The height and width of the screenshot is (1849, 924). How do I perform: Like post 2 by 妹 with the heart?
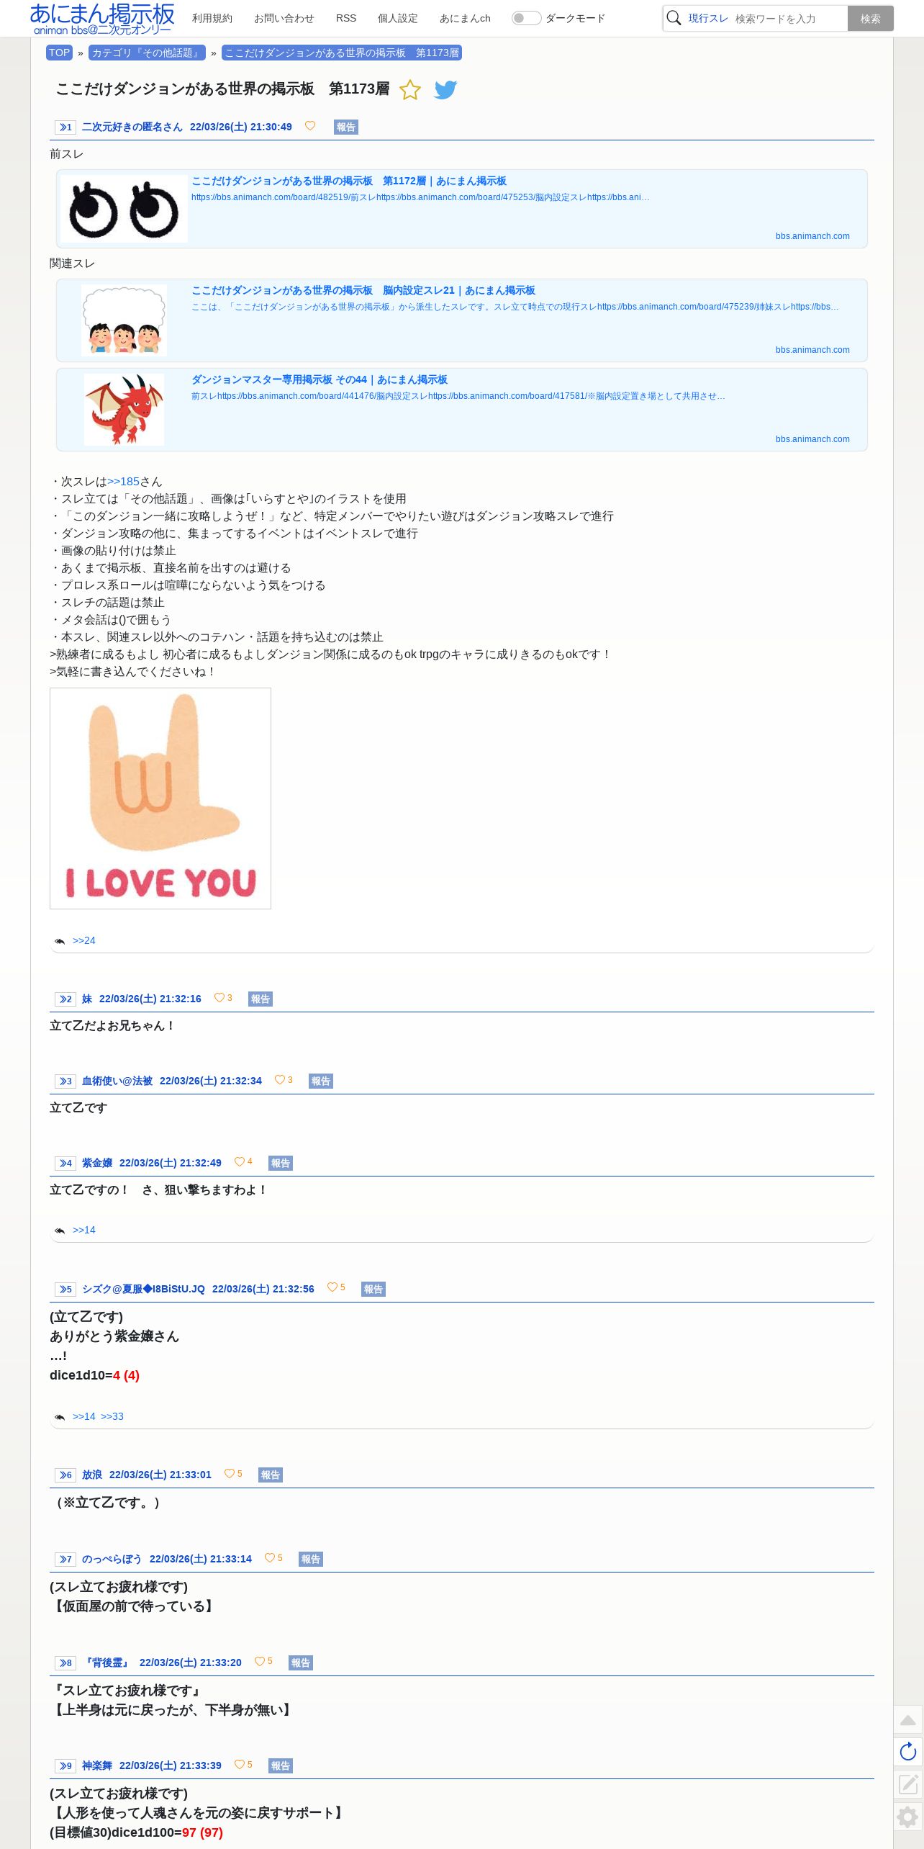(219, 998)
